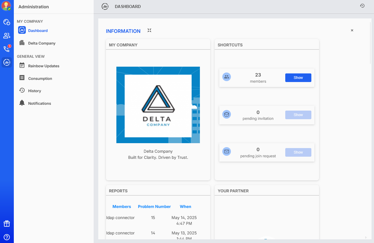
Task: Open Delta Company menu item
Action: [x=41, y=43]
